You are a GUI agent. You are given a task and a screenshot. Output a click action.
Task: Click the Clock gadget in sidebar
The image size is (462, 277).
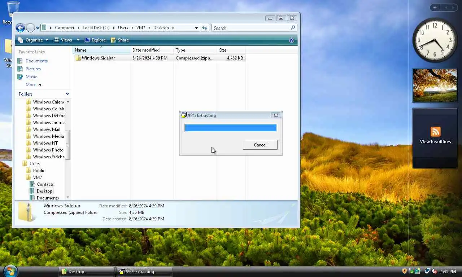(435, 40)
